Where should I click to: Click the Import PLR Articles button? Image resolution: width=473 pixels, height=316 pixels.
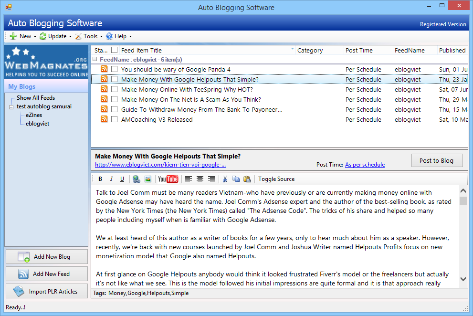(47, 291)
